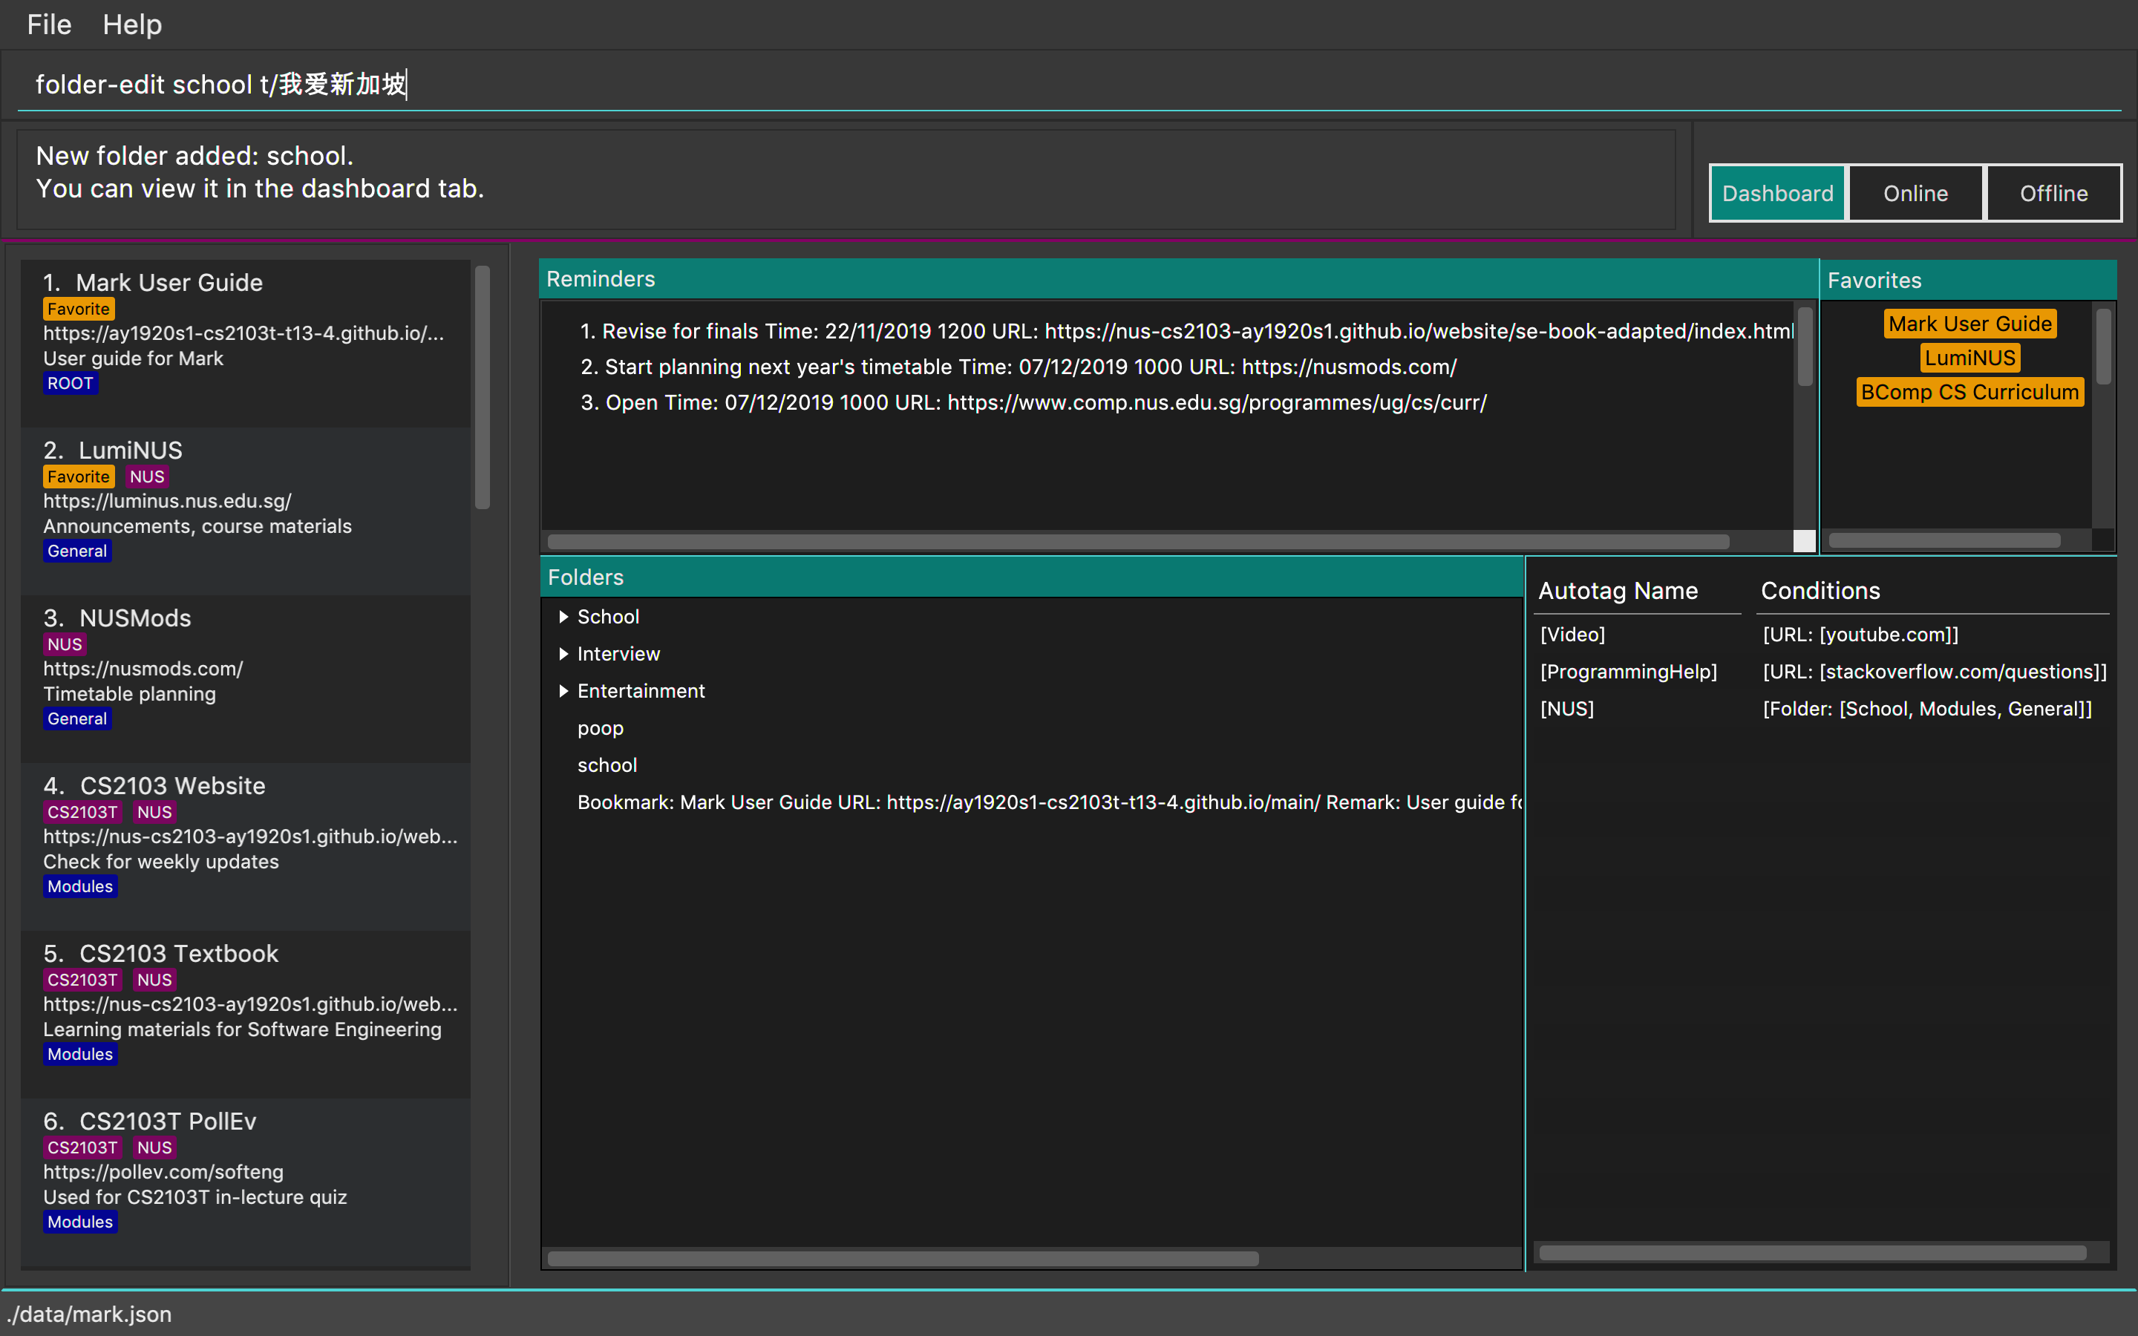Click the Reminders panel horizontal scrollbar
Screen dimensions: 2138x1336
1138,541
